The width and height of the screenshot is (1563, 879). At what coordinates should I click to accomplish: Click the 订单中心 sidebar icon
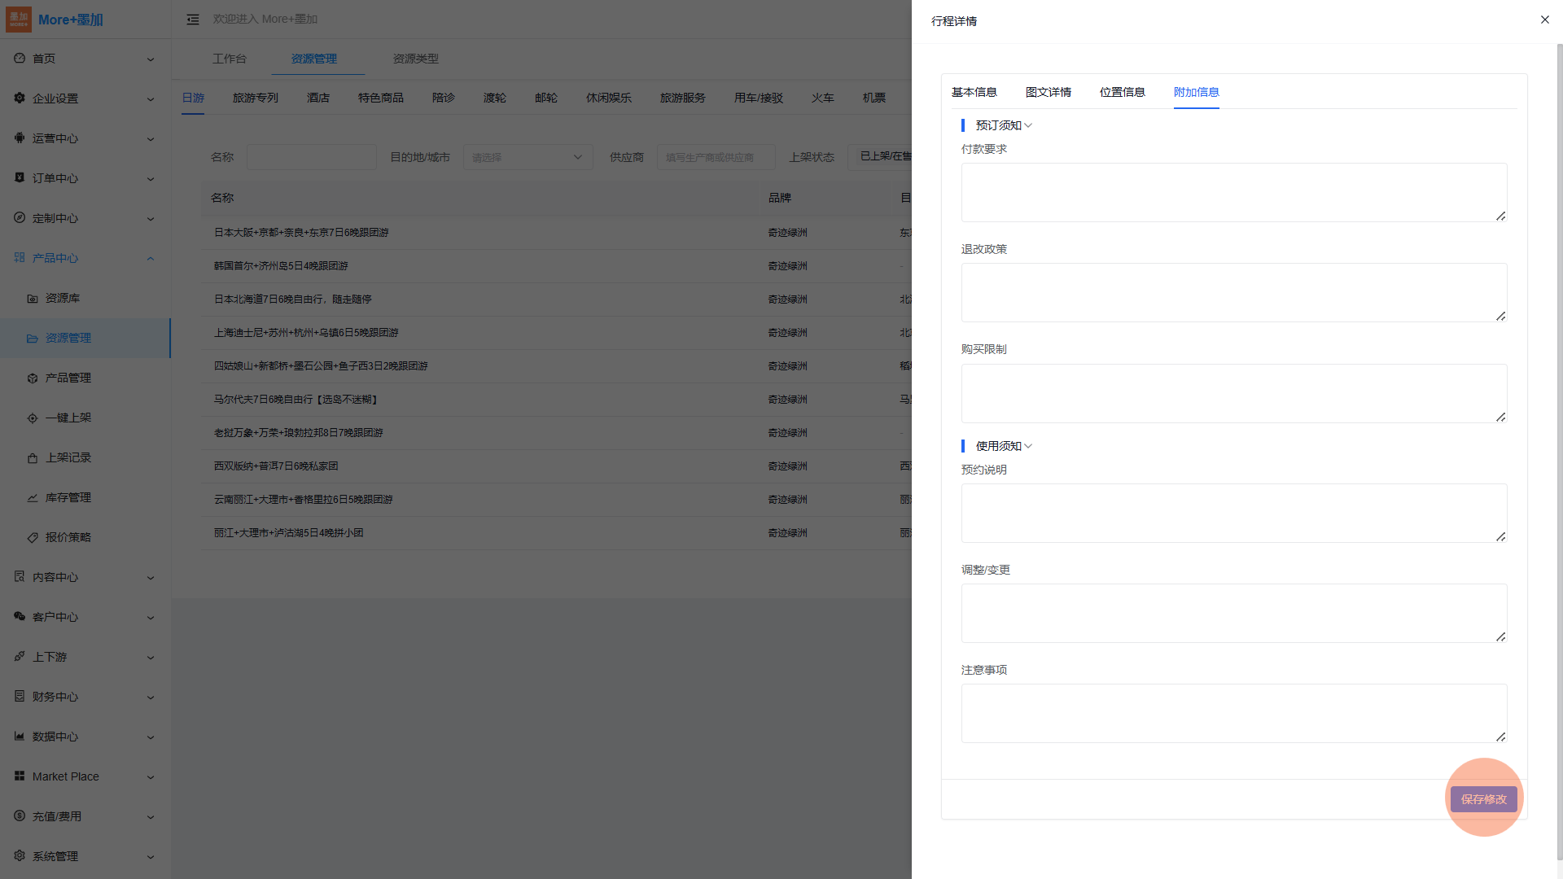coord(20,177)
